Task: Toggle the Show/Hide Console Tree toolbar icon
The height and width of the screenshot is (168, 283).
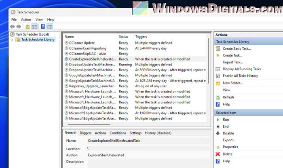Action: click(x=34, y=27)
